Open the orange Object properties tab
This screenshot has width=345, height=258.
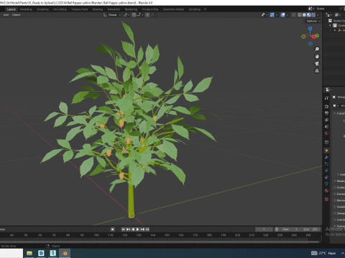pyautogui.click(x=326, y=150)
